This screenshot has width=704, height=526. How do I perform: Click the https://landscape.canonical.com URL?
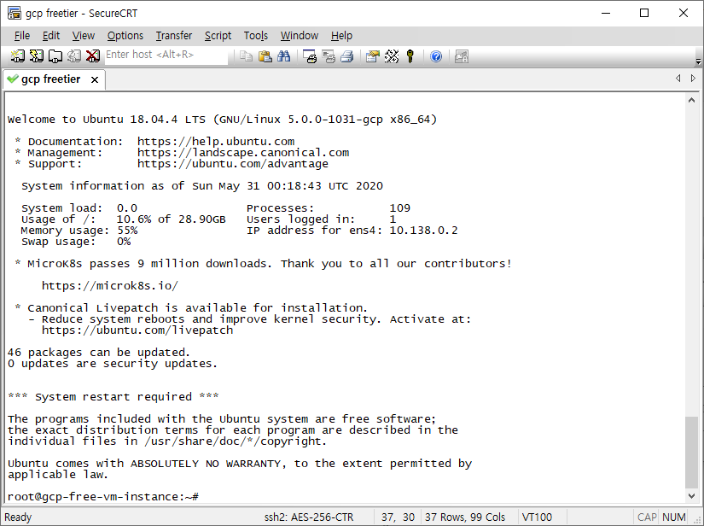point(243,153)
